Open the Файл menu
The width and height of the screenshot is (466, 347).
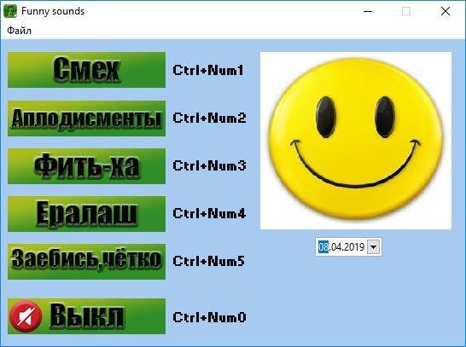pos(20,31)
